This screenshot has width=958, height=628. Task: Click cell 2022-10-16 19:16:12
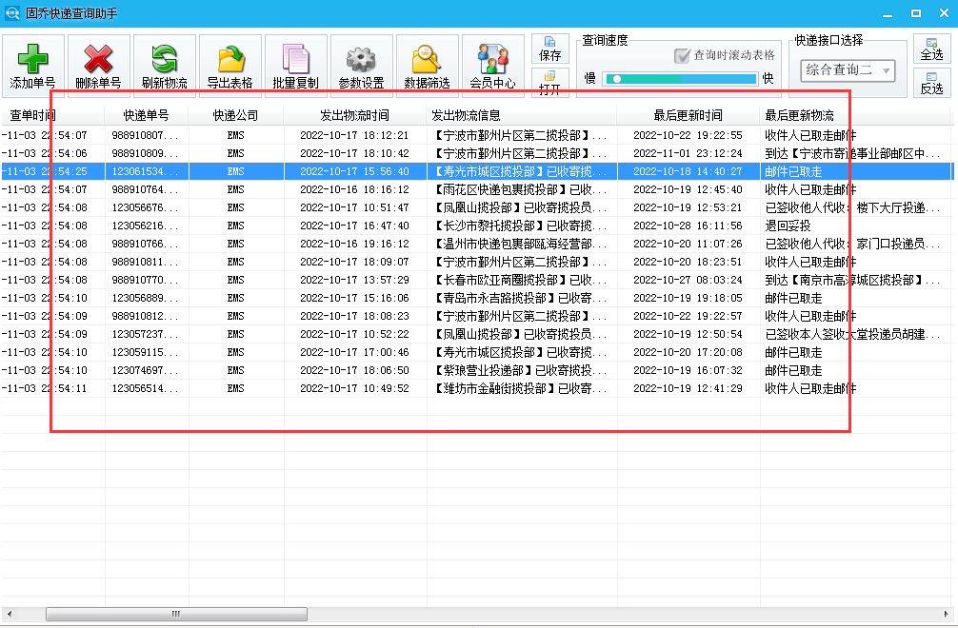[354, 244]
